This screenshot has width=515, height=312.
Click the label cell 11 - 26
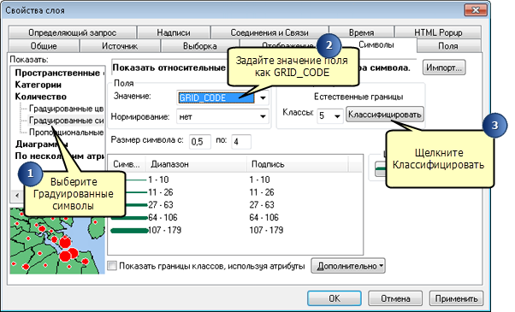[262, 192]
